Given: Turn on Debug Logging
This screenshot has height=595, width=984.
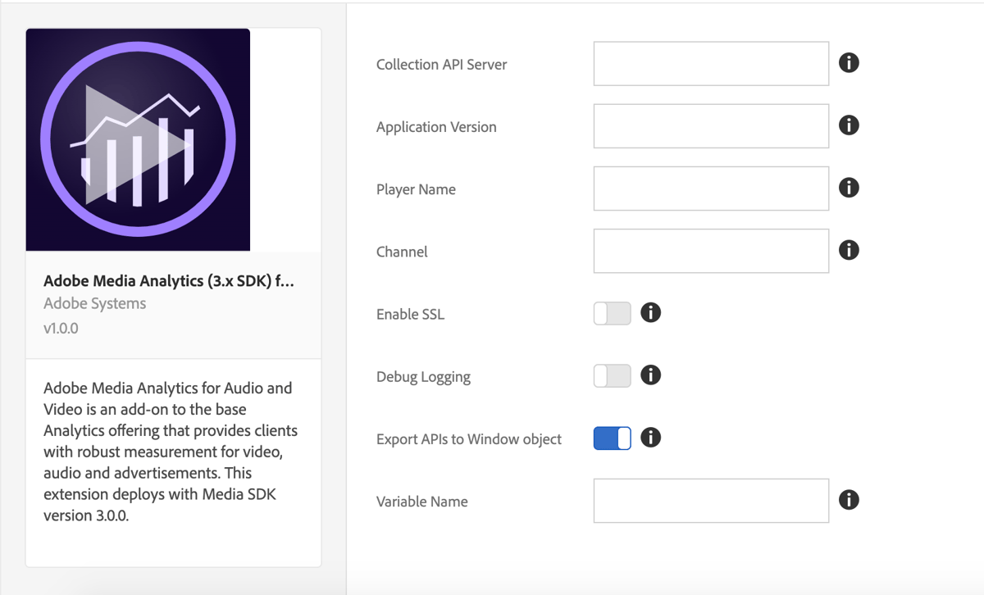Looking at the screenshot, I should (x=612, y=375).
